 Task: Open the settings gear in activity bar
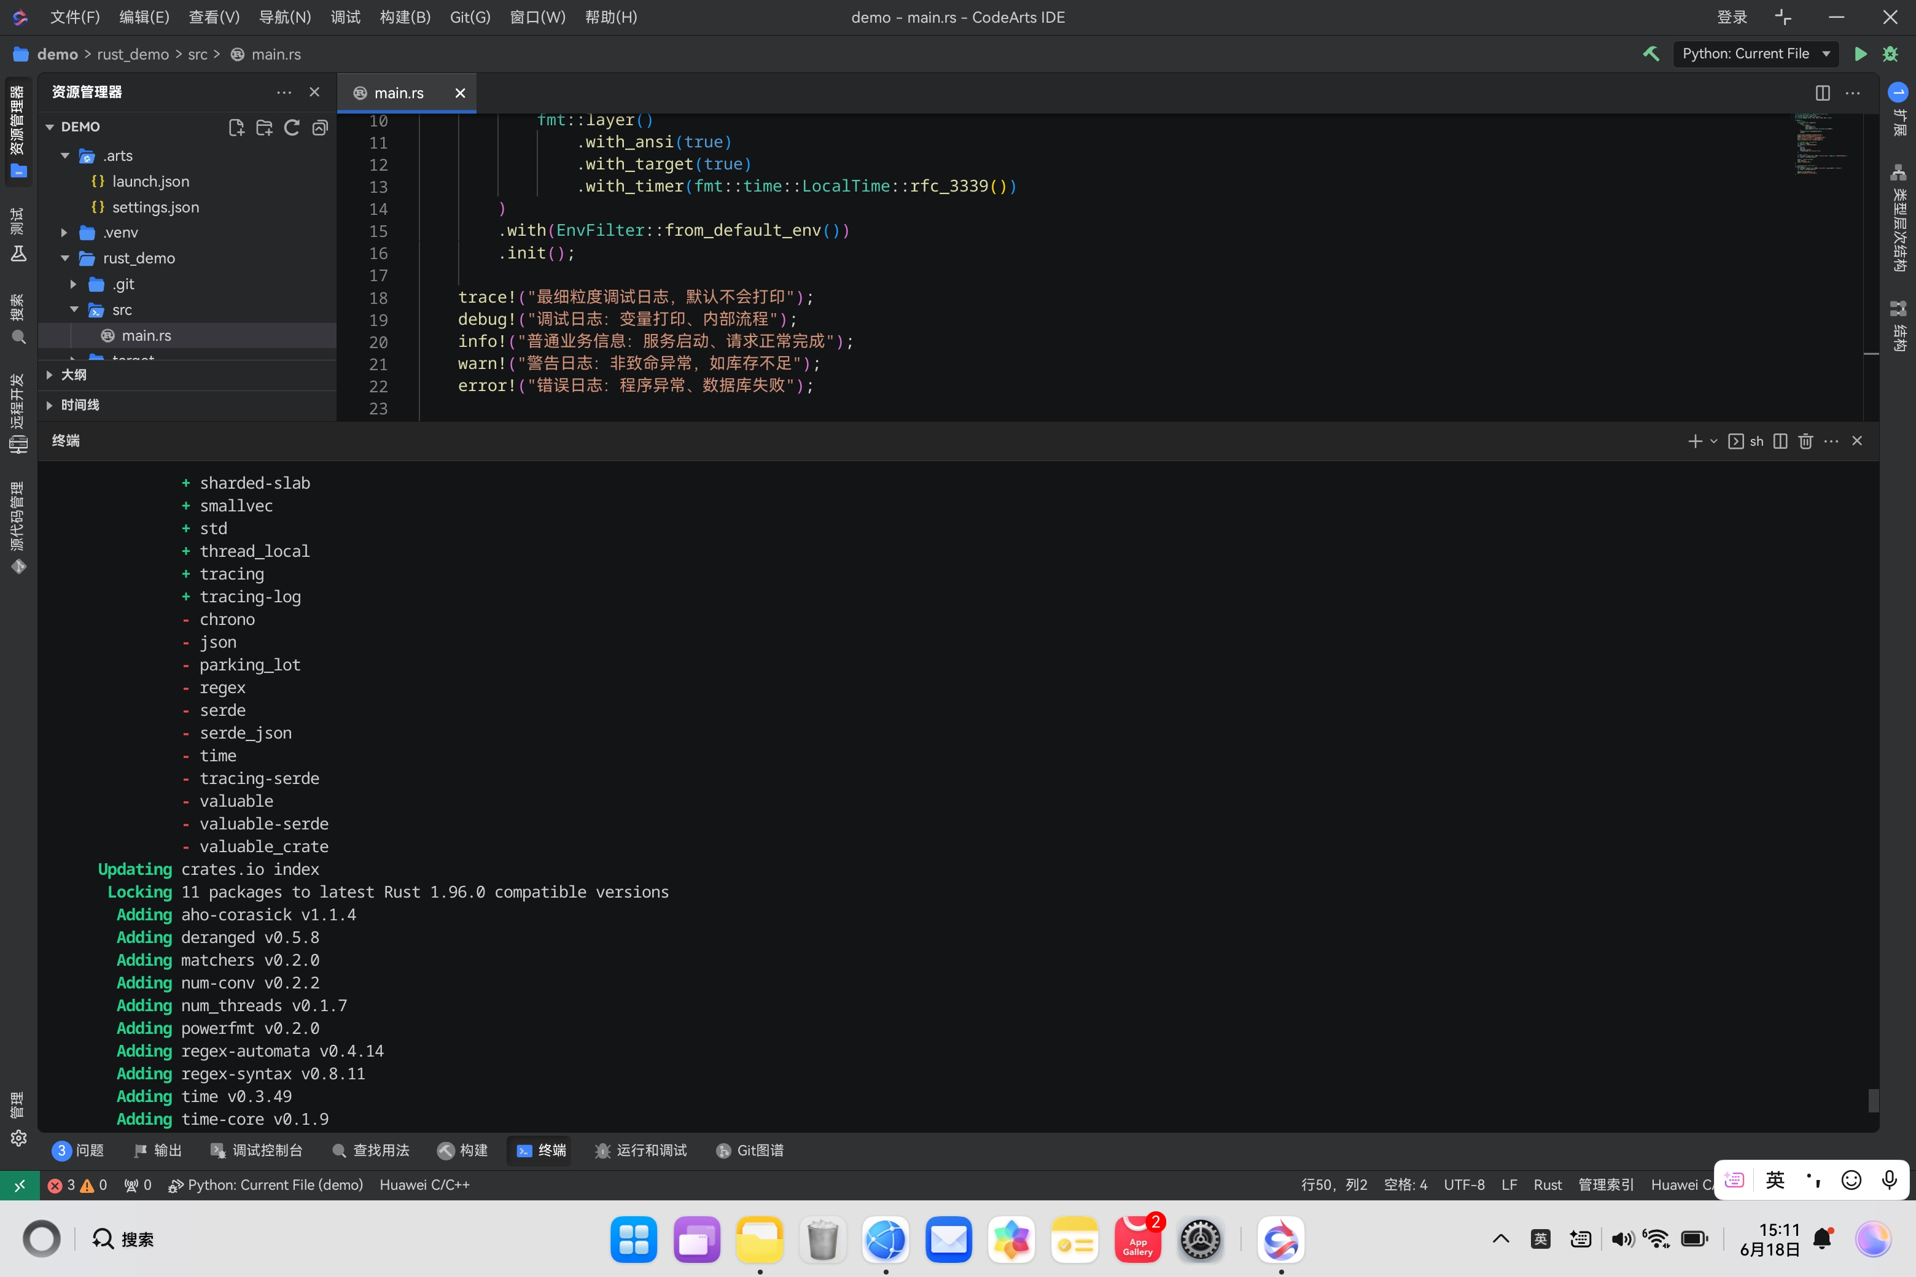[x=18, y=1138]
